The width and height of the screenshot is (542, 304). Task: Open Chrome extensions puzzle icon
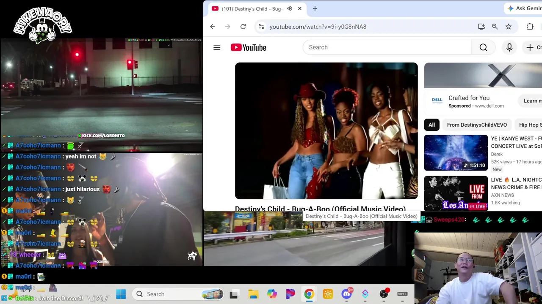530,27
